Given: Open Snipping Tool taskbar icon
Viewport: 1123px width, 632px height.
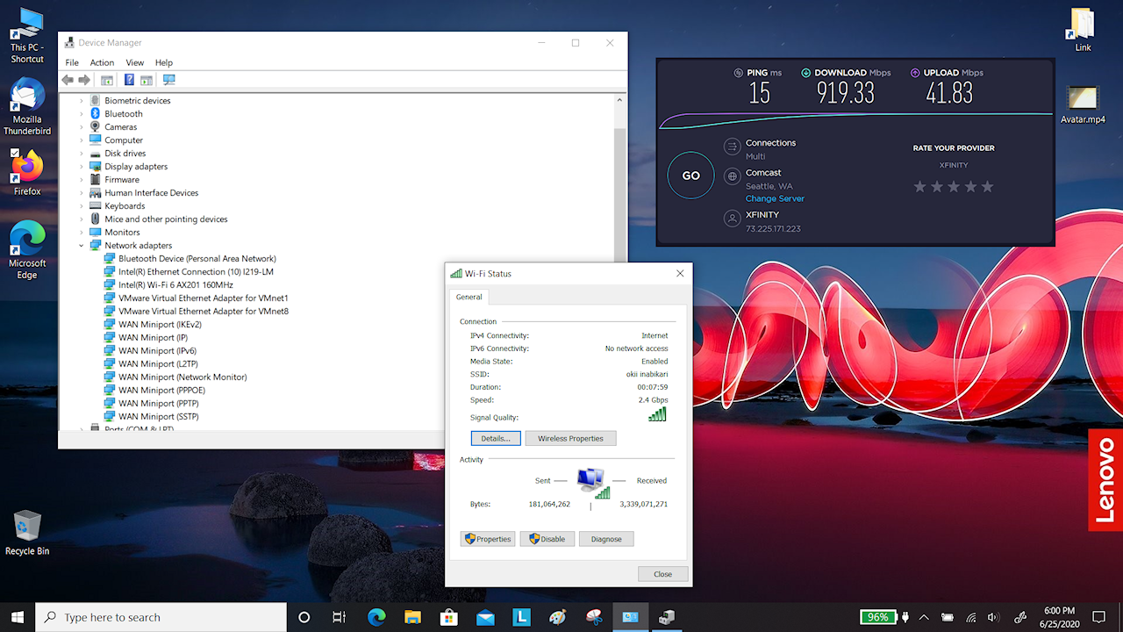Looking at the screenshot, I should (x=594, y=617).
